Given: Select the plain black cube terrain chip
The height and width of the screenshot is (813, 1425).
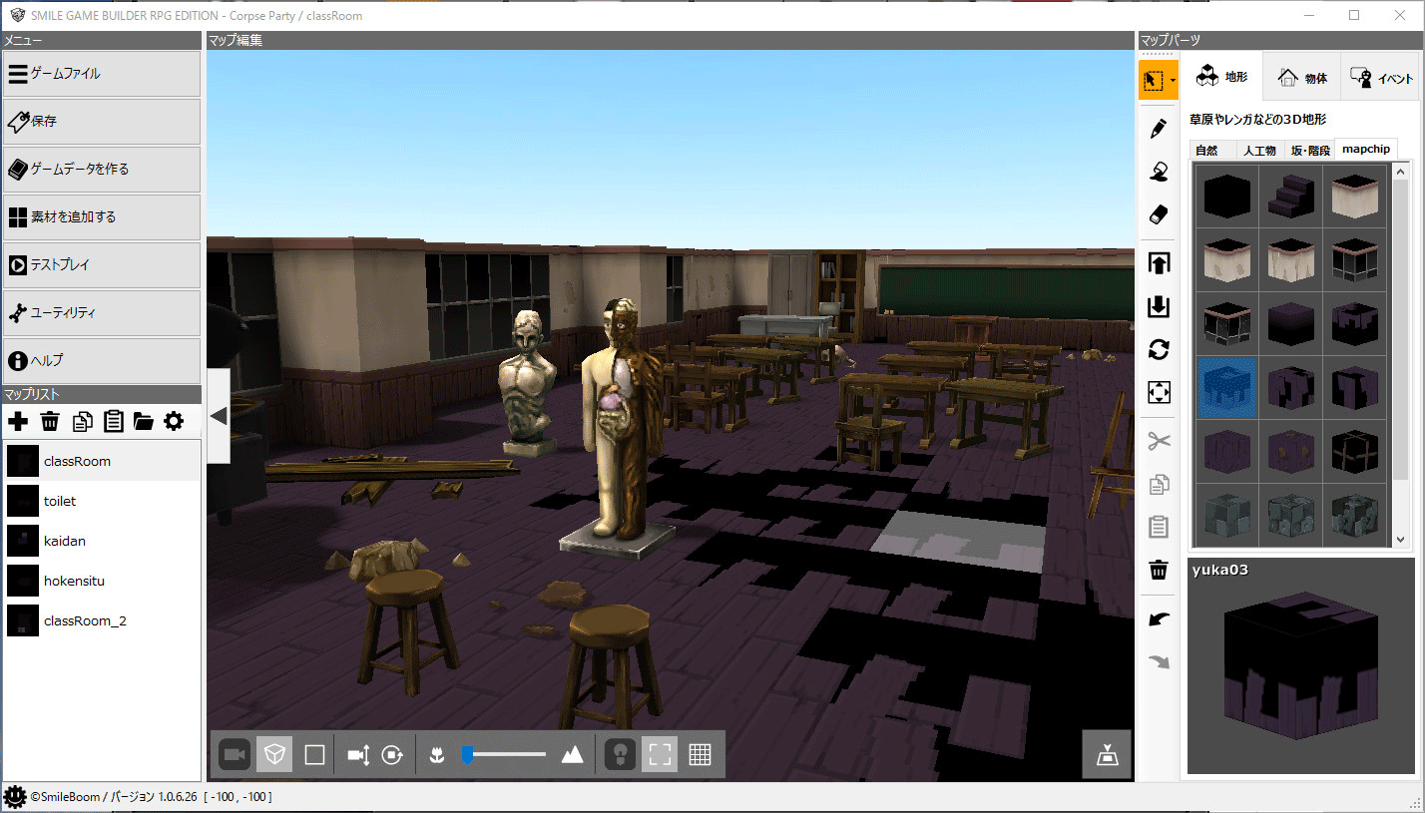Looking at the screenshot, I should [x=1226, y=196].
